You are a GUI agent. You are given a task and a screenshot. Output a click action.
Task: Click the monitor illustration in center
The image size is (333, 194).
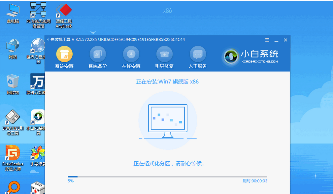click(x=168, y=121)
